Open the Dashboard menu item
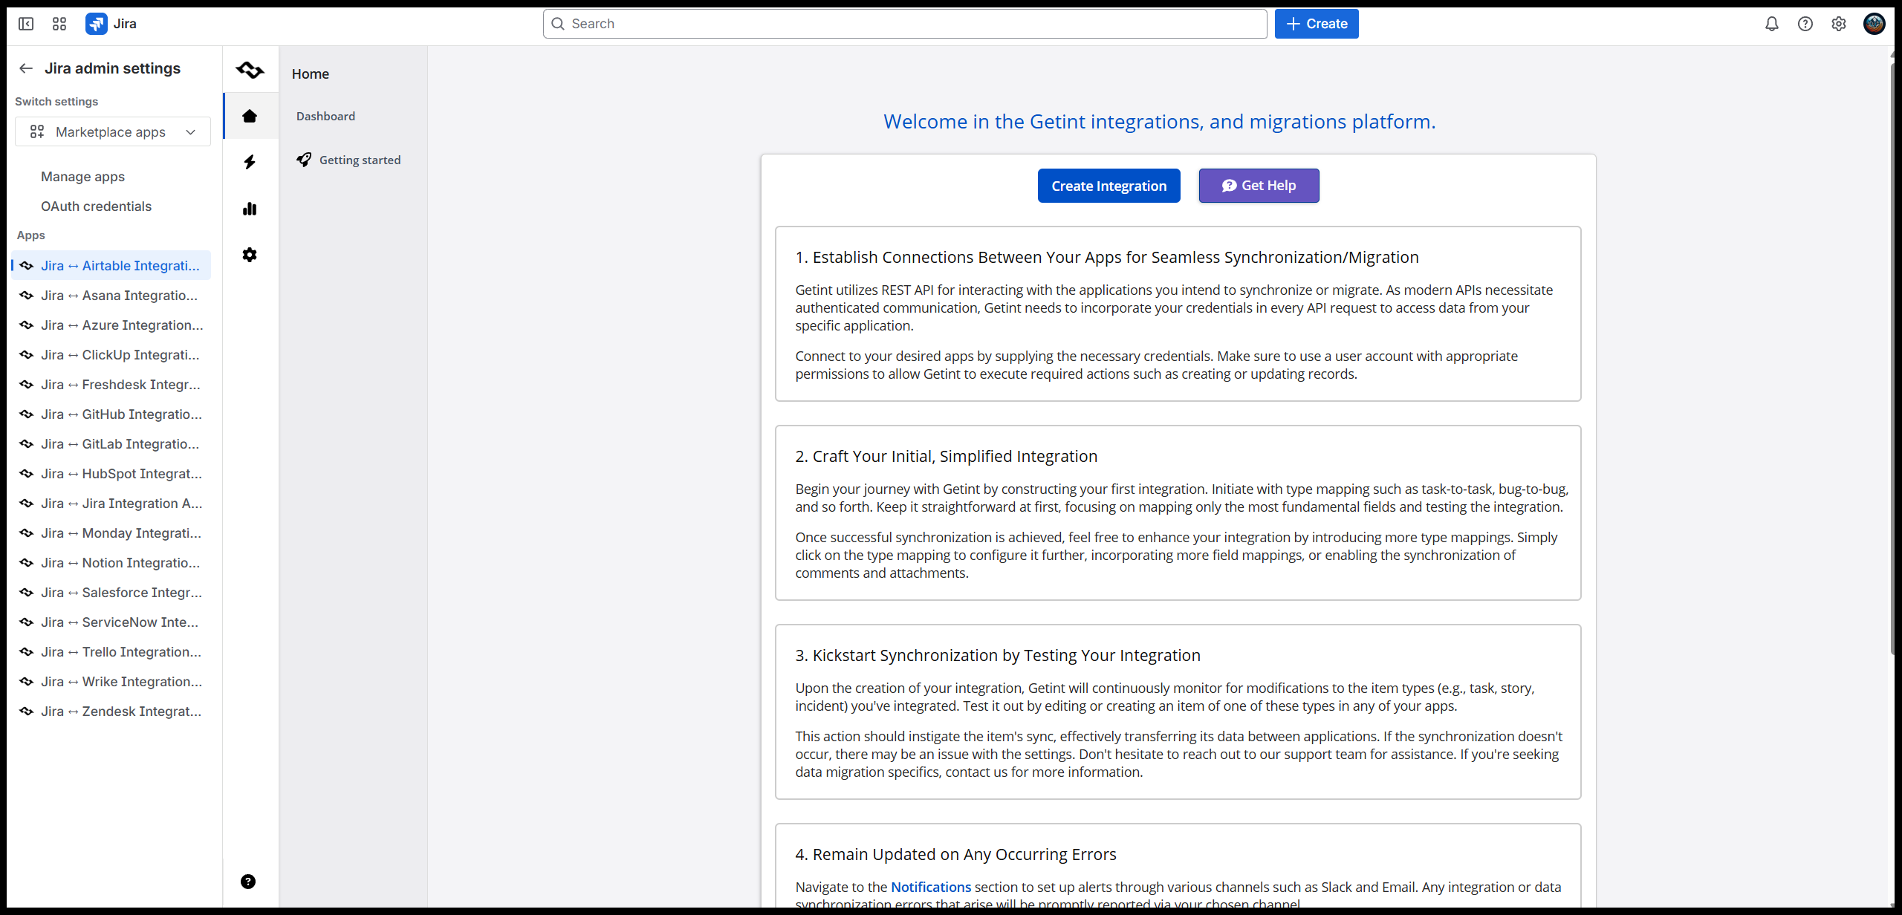 pos(325,116)
